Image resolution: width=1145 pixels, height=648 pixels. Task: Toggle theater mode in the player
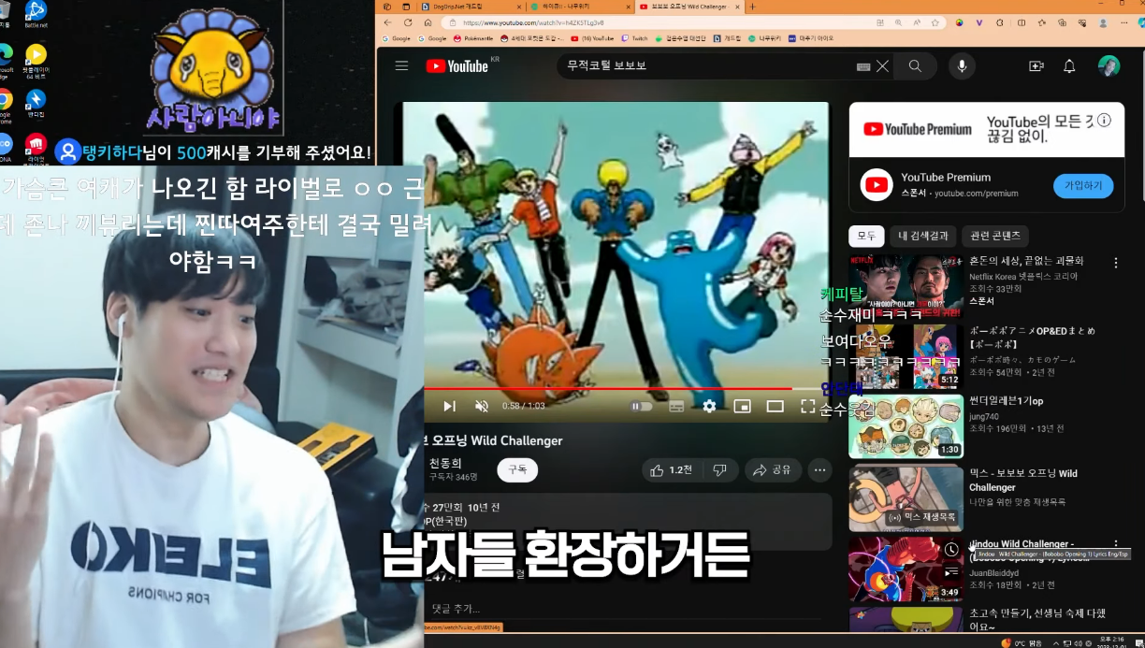(775, 406)
